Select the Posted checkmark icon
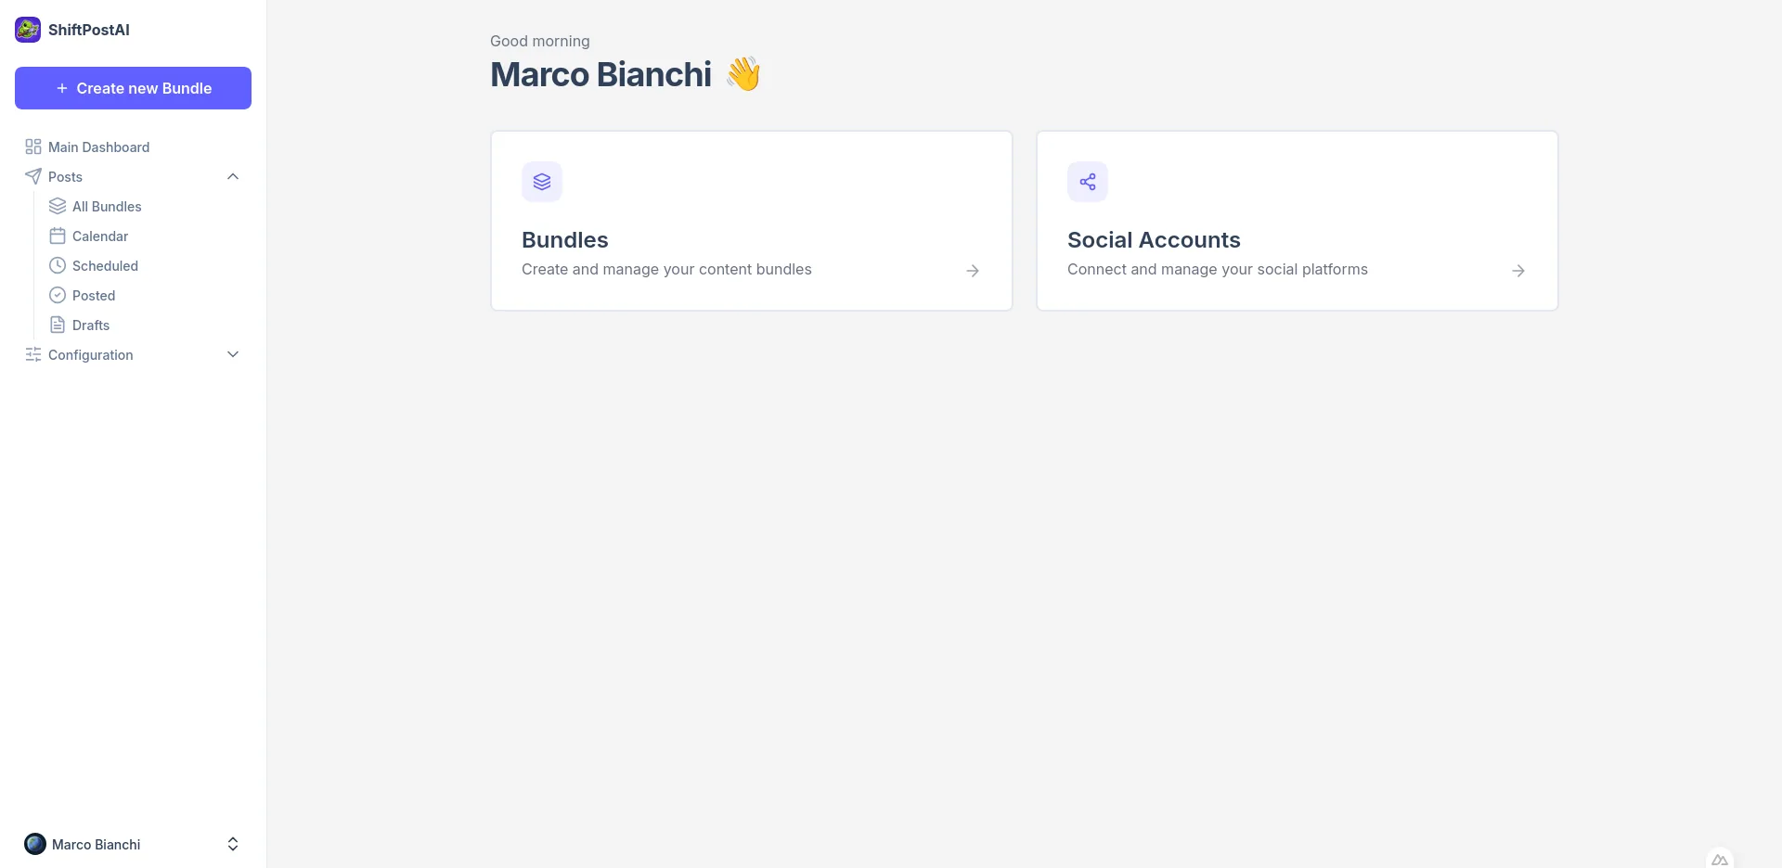1782x868 pixels. tap(57, 295)
